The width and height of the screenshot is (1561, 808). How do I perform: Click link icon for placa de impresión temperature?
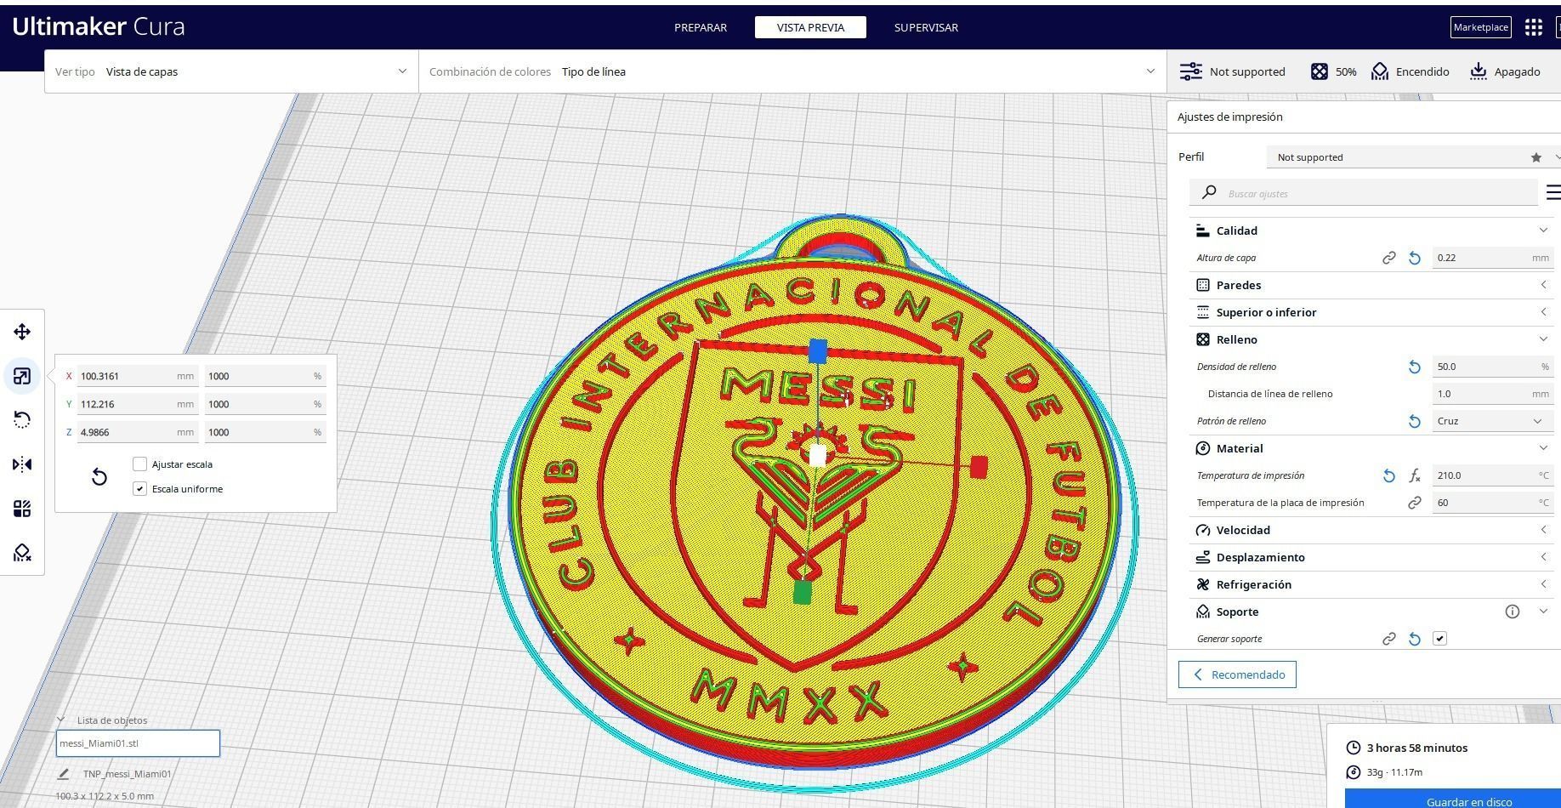point(1415,503)
